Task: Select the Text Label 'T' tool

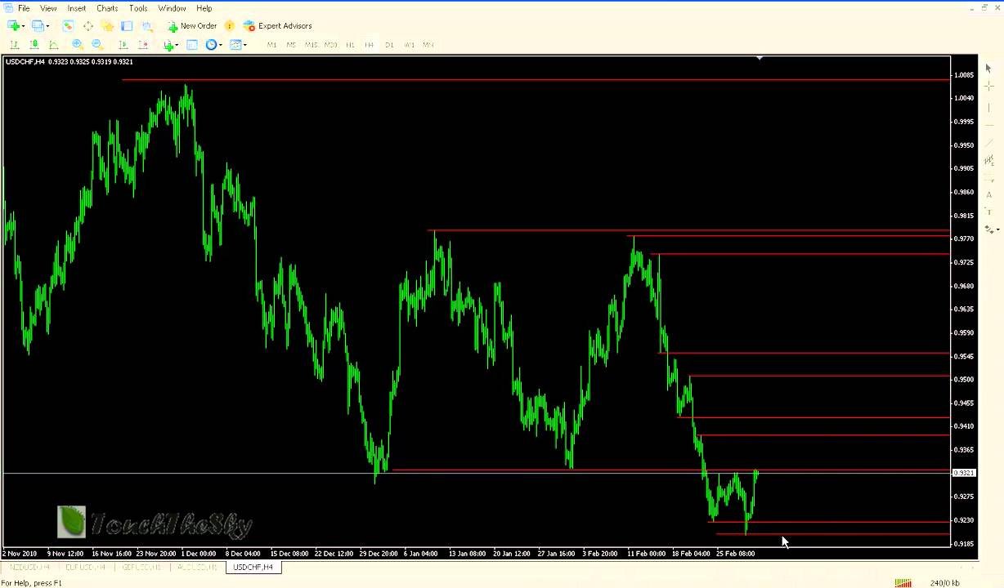Action: (988, 212)
